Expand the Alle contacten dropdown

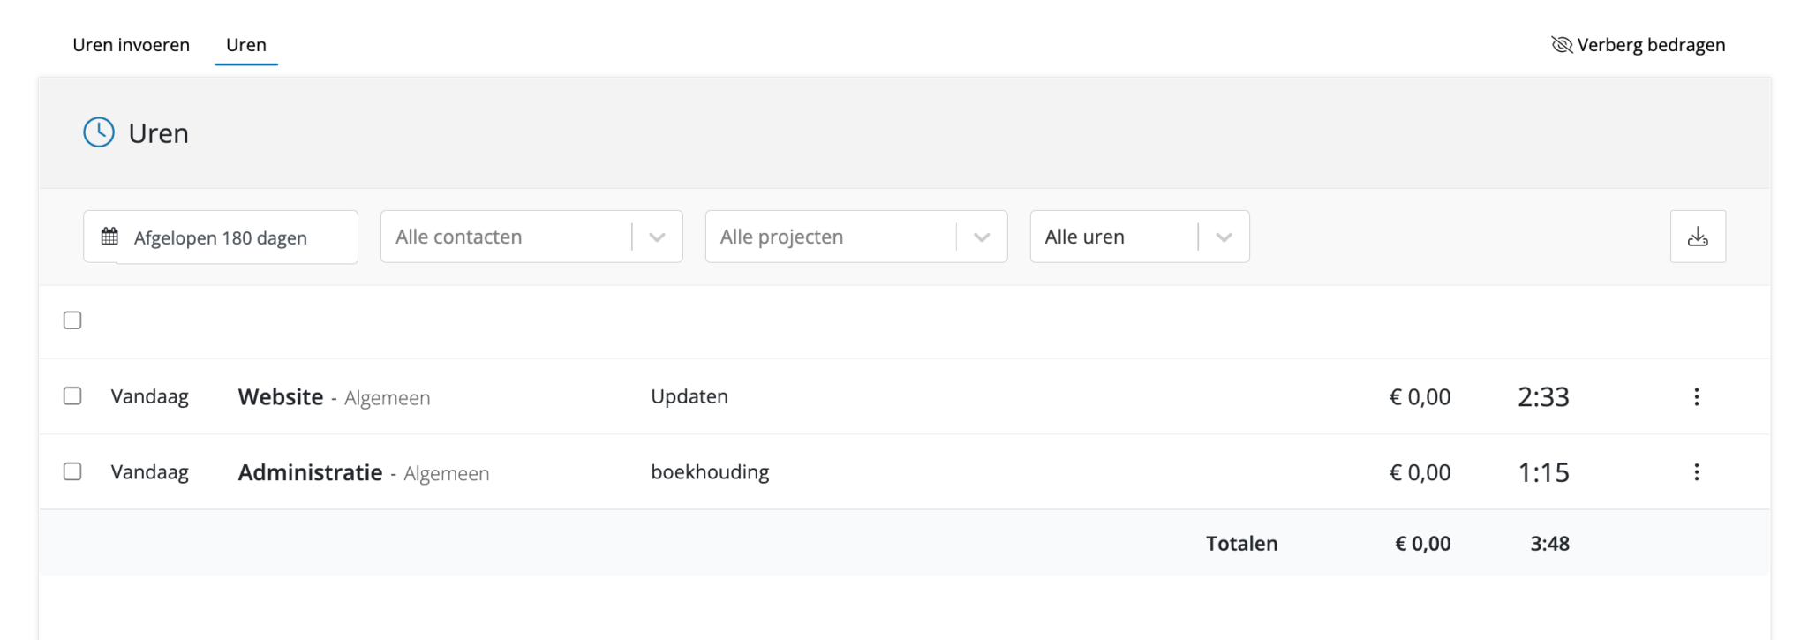(657, 237)
